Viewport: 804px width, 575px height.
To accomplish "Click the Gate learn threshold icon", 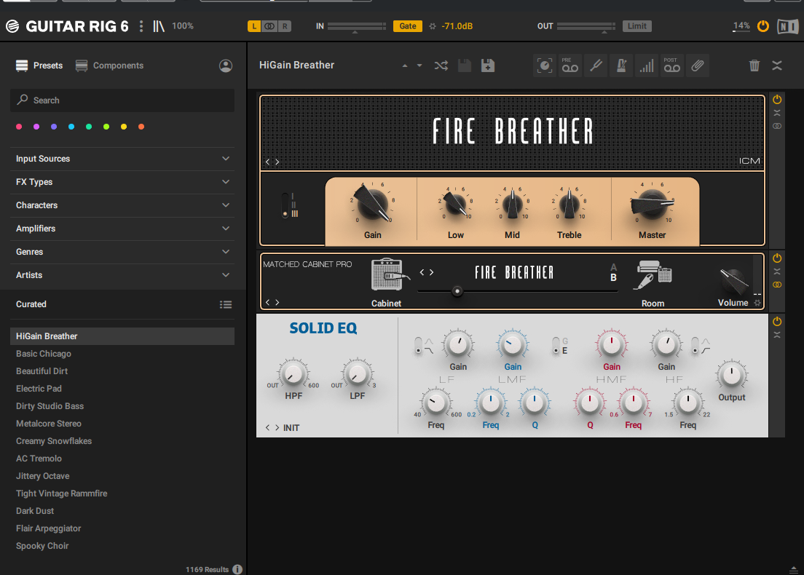I will (433, 26).
